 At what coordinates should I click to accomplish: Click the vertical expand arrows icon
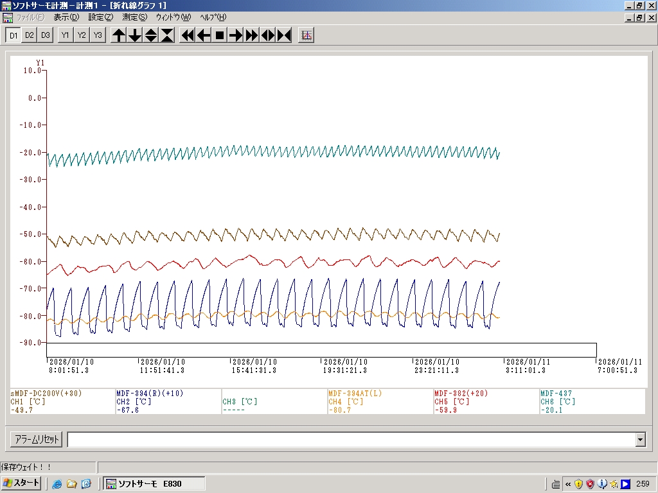[151, 35]
